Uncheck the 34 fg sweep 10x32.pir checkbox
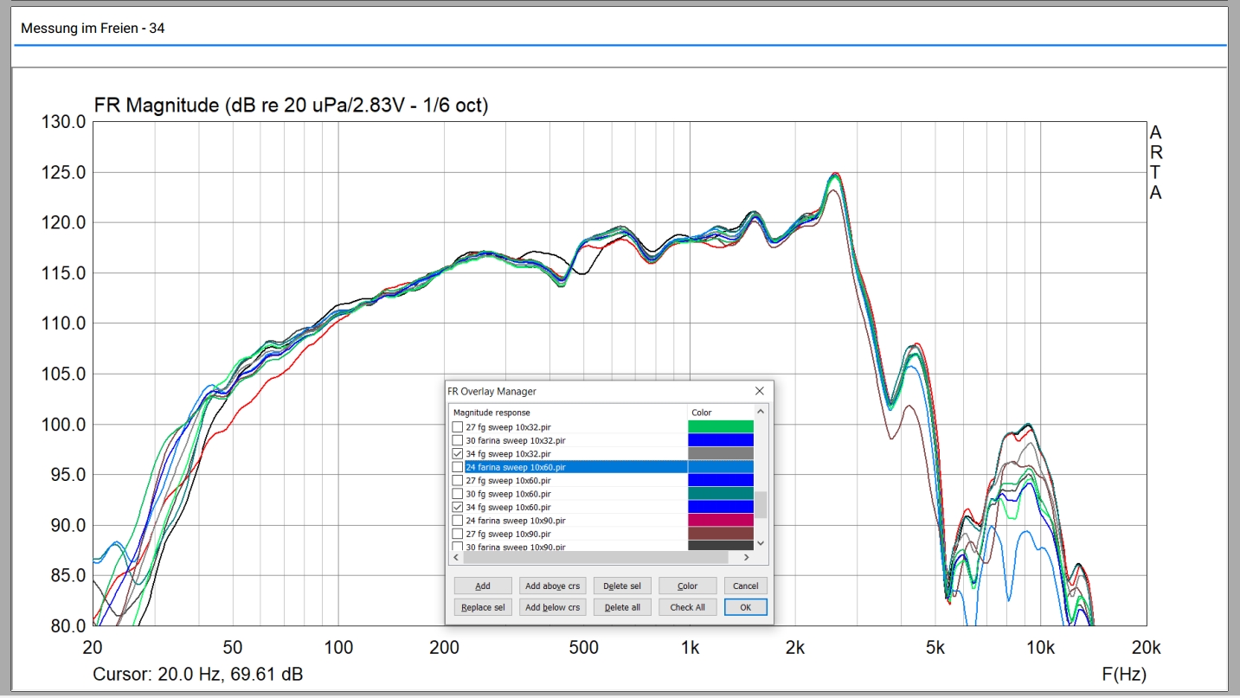The height and width of the screenshot is (698, 1240). [457, 453]
